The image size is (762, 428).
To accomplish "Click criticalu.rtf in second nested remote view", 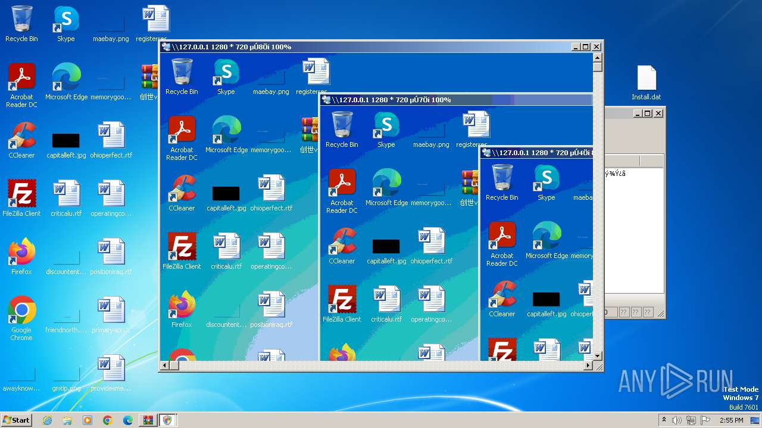I will click(x=386, y=304).
